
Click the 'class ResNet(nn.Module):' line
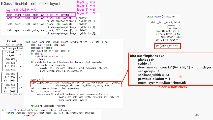coord(161,17)
